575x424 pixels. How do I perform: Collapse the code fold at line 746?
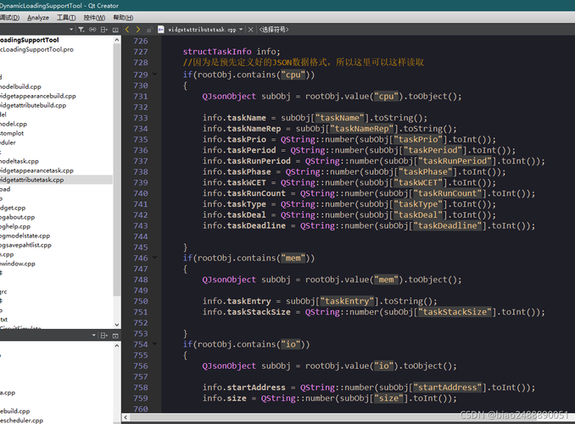(154, 258)
